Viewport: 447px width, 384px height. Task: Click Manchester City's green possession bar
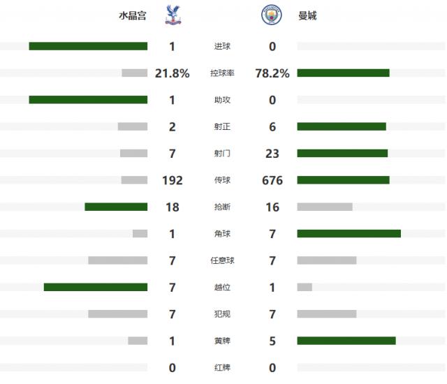(x=343, y=73)
